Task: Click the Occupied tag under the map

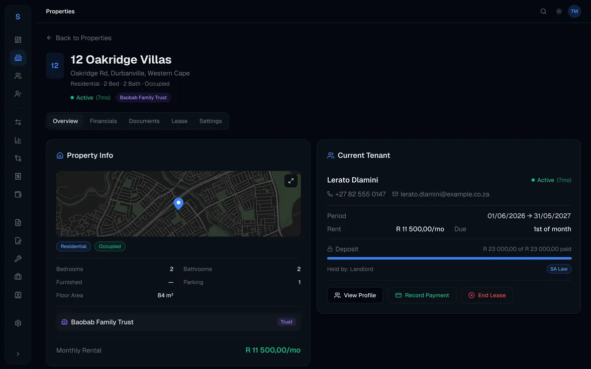Action: (110, 246)
